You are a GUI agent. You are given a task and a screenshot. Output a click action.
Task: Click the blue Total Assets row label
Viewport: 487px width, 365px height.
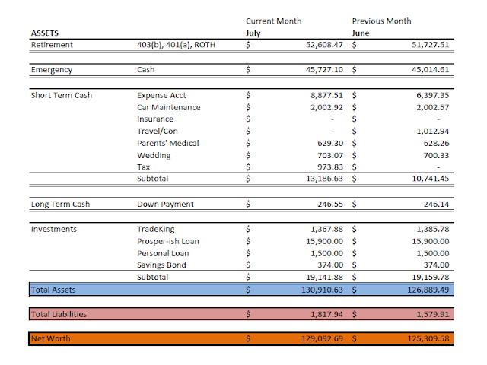(x=53, y=290)
